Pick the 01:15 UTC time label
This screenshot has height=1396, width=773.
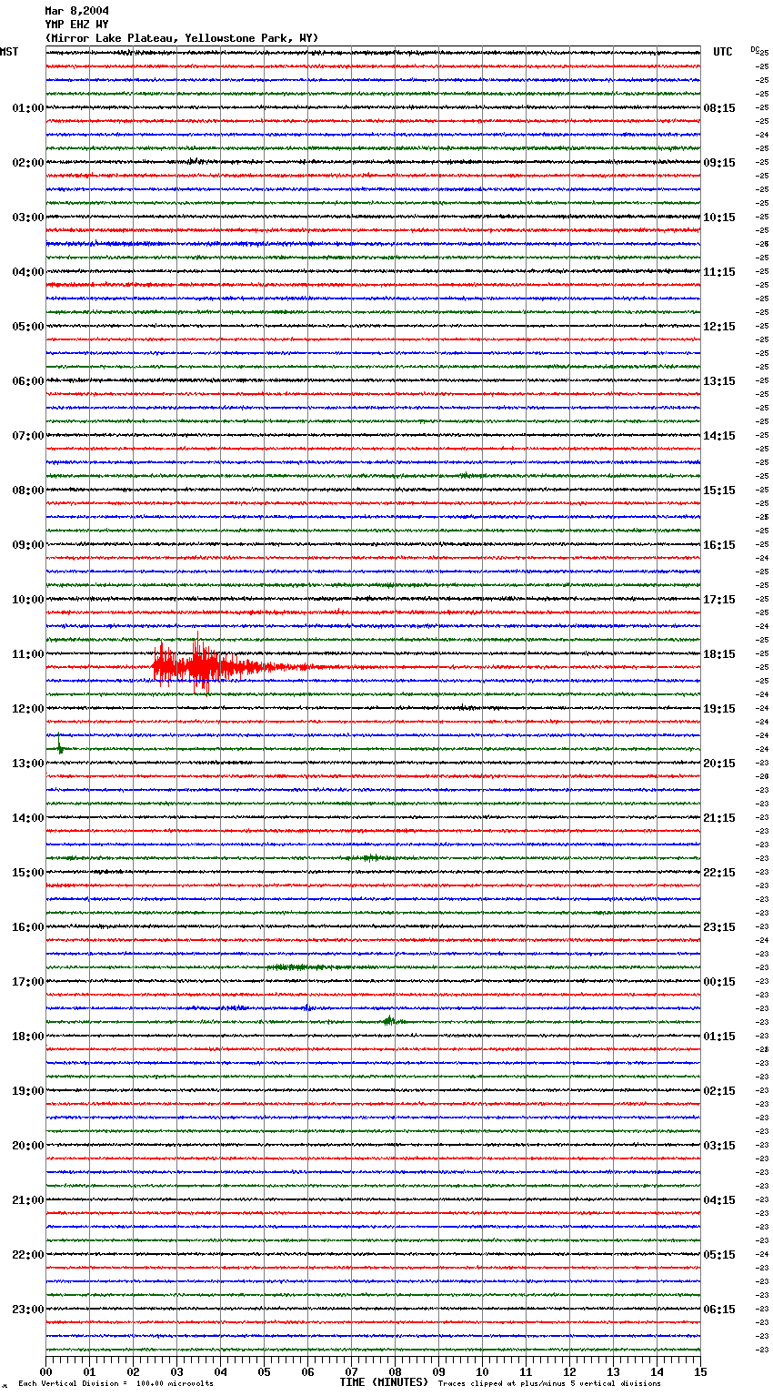[x=719, y=1037]
